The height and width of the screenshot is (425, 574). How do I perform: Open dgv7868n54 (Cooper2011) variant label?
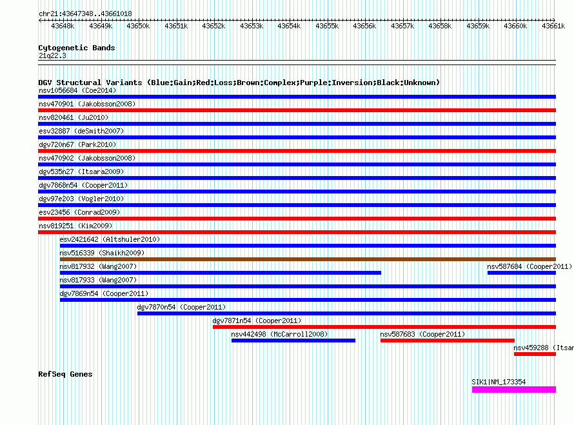pos(83,185)
